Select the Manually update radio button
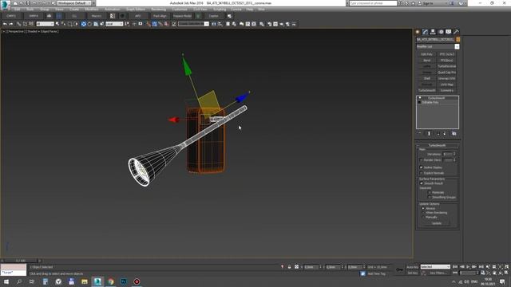 423,217
